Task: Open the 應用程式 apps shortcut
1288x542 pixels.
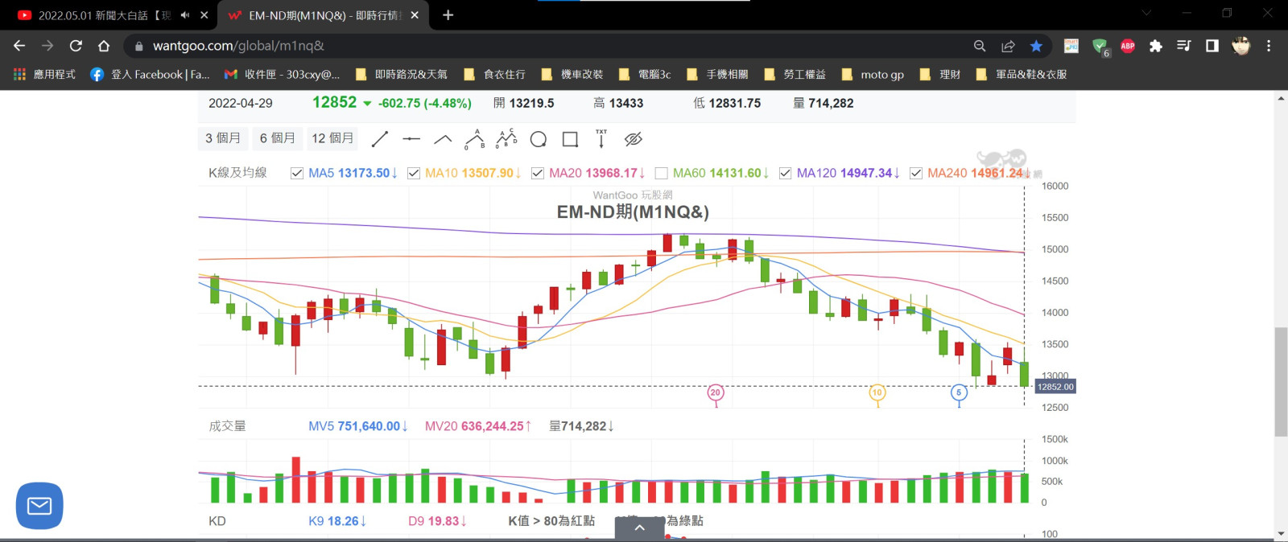Action: [44, 74]
